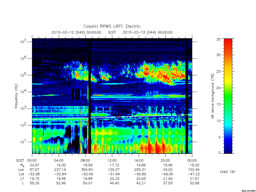Screen dimensions: 256x192
Task: Click the end date '2013-02-13 (044) 00:00:00'
Action: tap(147, 32)
